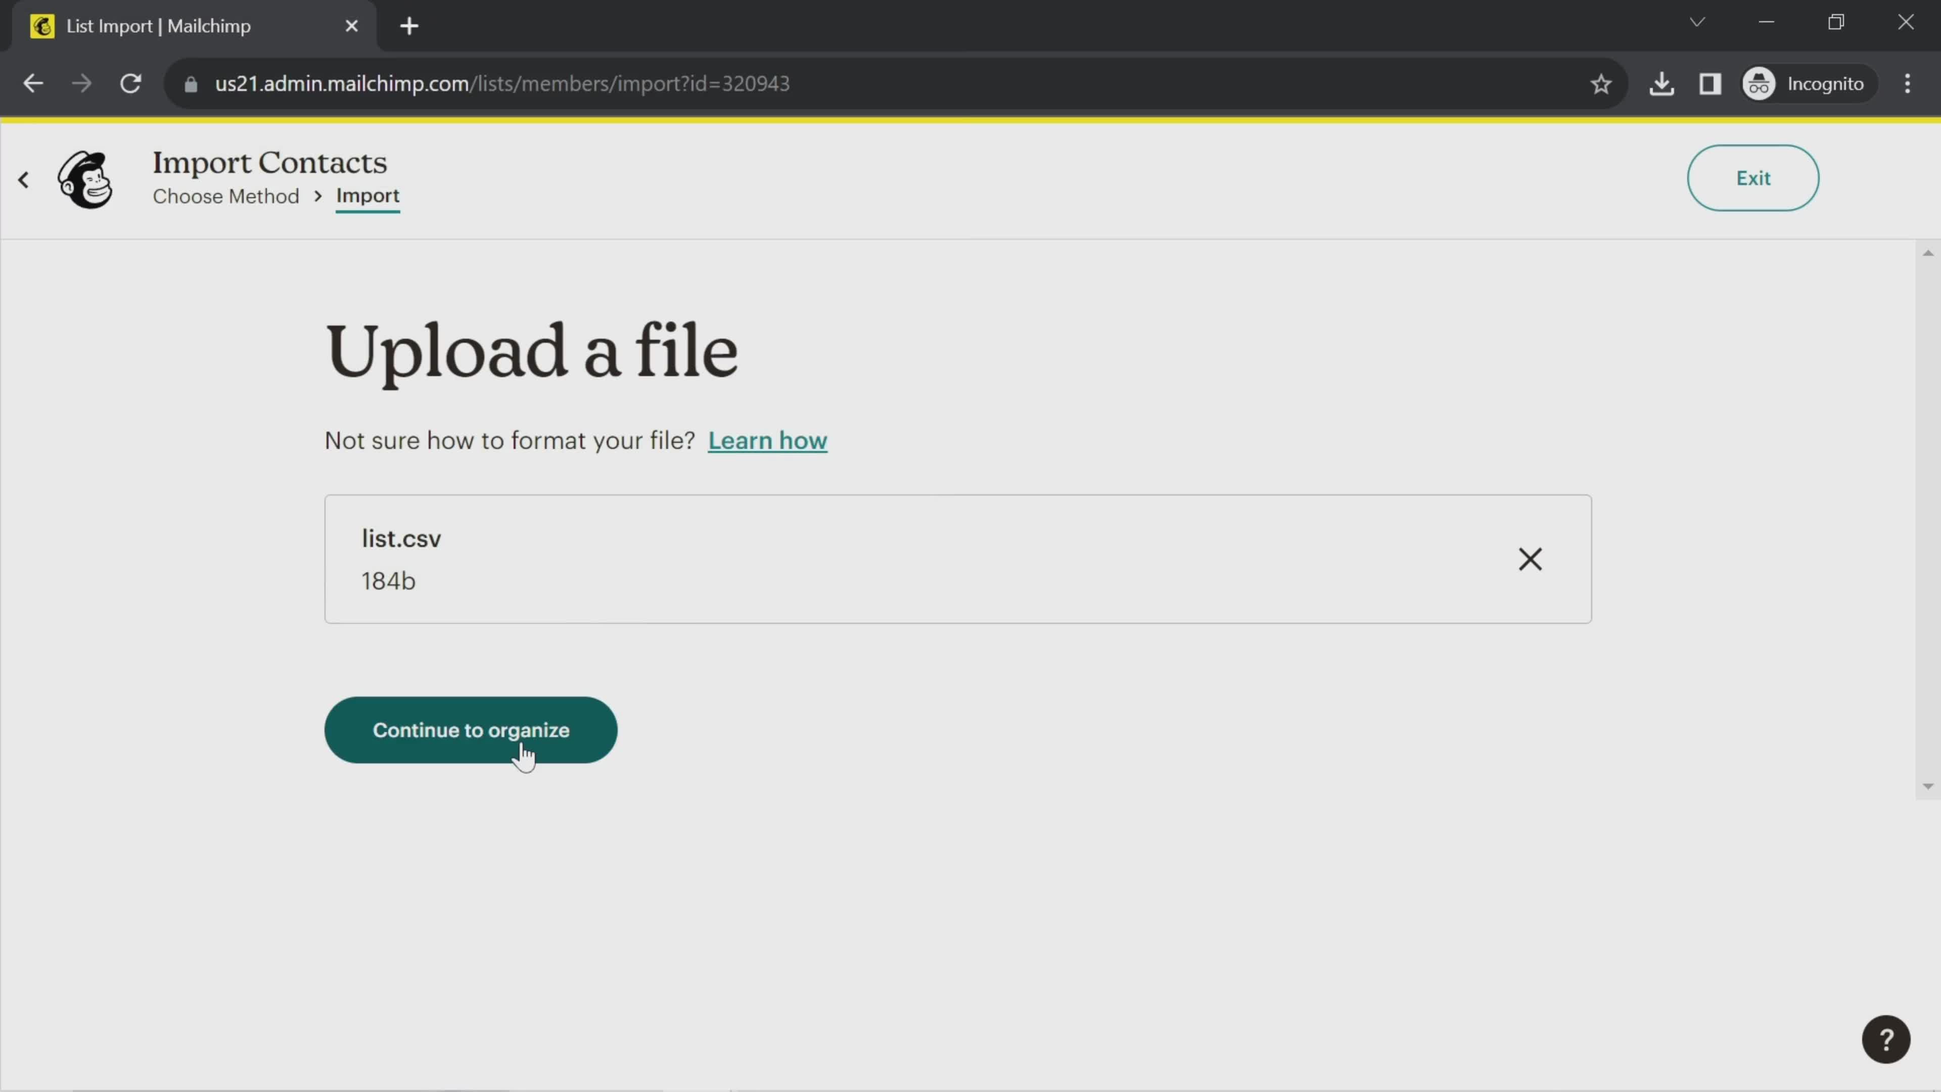Bookmark this page with the star icon
Screen dimensions: 1941x1092
1600,83
